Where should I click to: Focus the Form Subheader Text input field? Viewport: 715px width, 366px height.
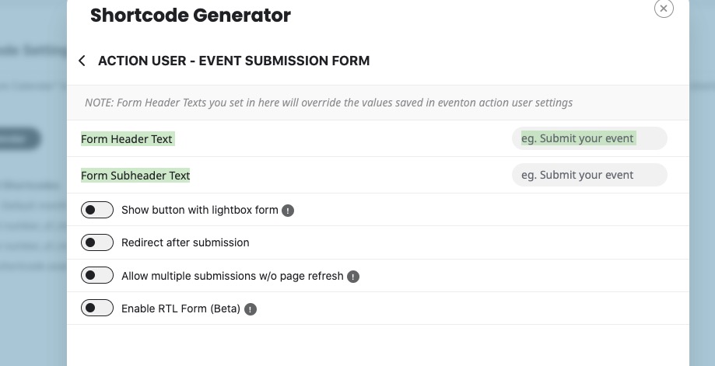coord(589,175)
